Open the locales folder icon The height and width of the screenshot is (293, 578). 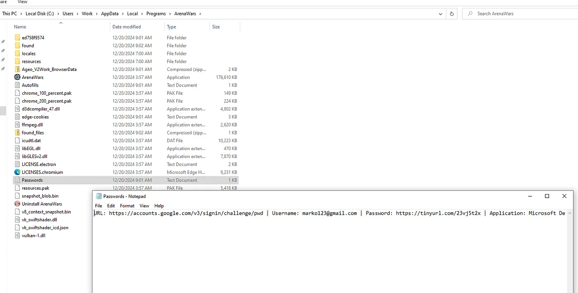point(17,53)
